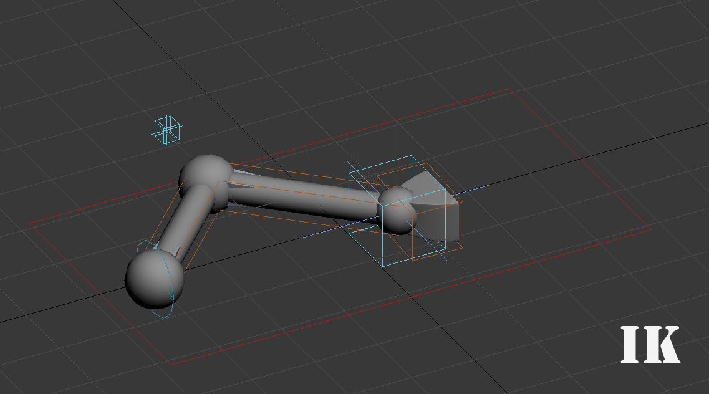Screen dimensions: 709x394
Task: Select the wrist joint sphere inside cyan box
Action: (x=396, y=211)
